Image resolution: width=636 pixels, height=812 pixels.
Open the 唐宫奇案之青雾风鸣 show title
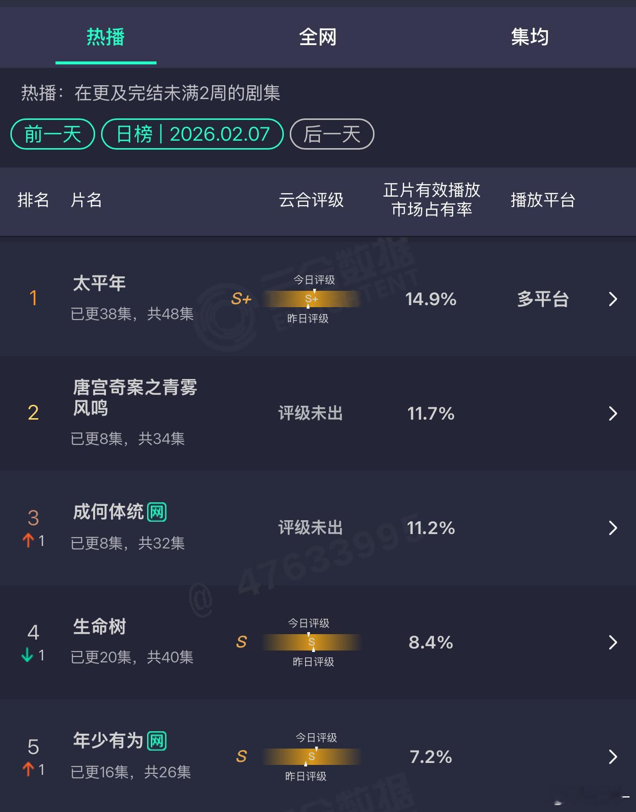click(135, 397)
